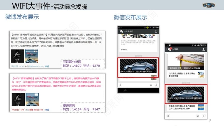Open the car prize banner in the 全球最热门 chat
The image size is (224, 126).
[138, 66]
